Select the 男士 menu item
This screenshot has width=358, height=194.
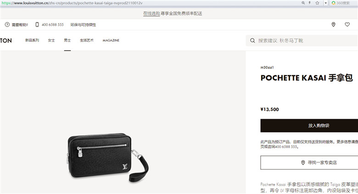click(67, 40)
